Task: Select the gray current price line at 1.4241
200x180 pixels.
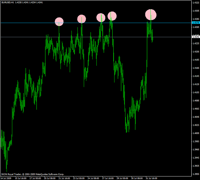Action: tap(96, 37)
